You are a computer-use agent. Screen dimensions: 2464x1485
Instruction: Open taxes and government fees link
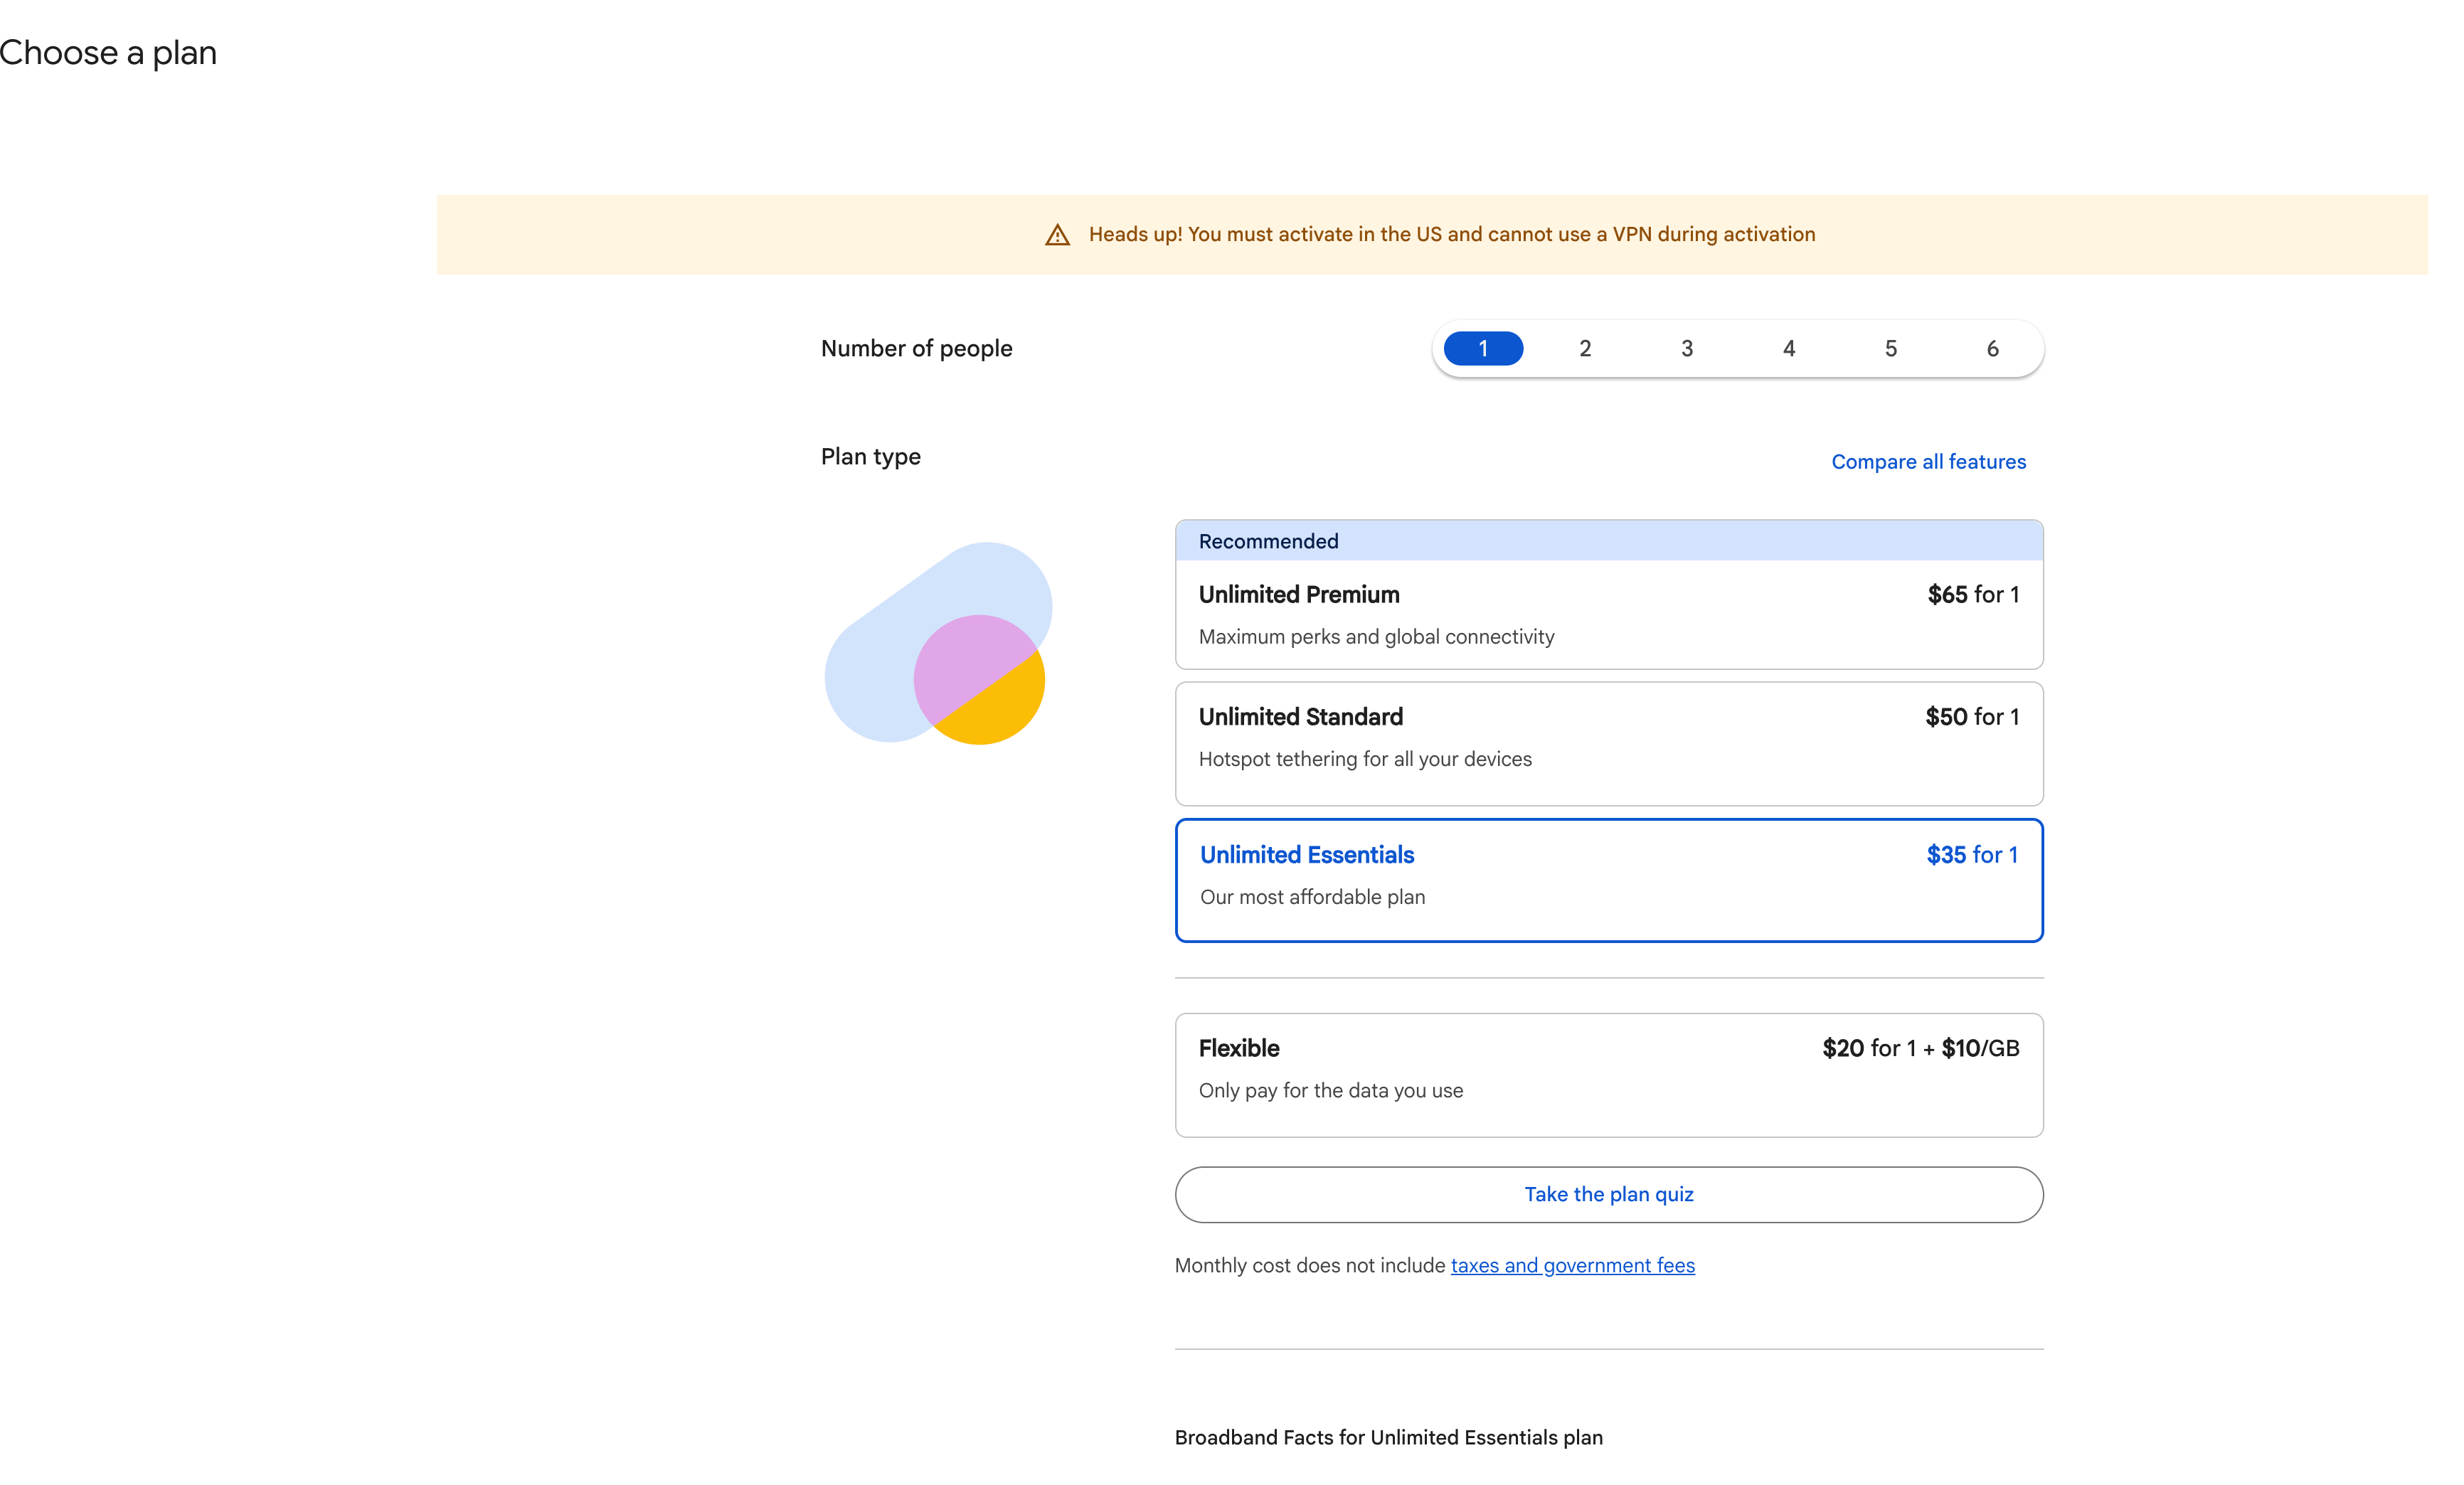tap(1572, 1265)
